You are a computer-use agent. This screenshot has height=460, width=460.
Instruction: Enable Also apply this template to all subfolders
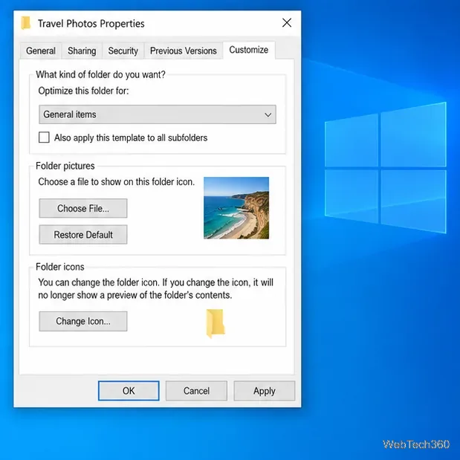point(44,137)
